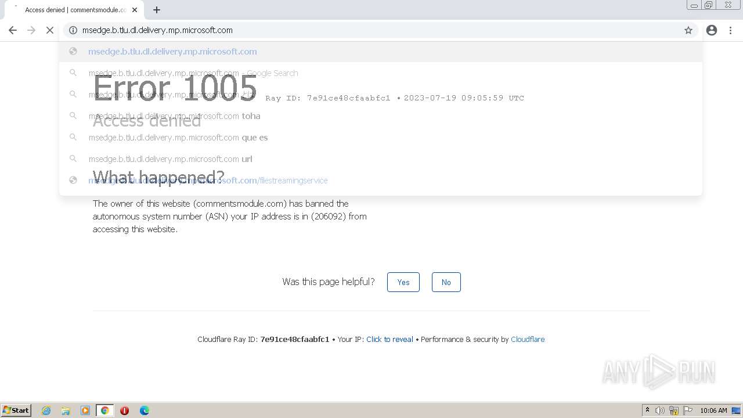Open the Cloudflare link
Viewport: 743px width, 418px height.
pos(528,340)
